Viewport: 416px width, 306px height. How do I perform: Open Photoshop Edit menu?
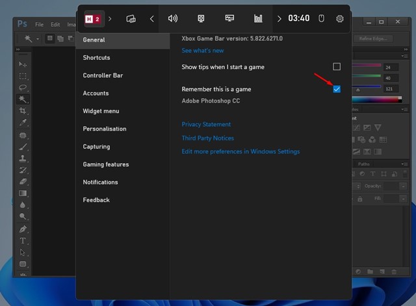[55, 25]
